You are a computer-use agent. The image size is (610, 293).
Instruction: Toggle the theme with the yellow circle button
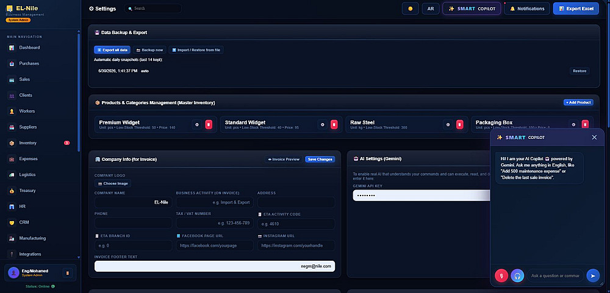click(x=411, y=9)
